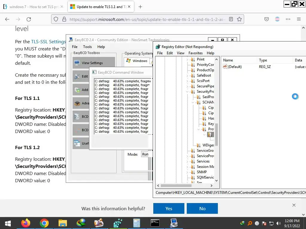
Task: Open a new browser tab
Action: [140, 7]
